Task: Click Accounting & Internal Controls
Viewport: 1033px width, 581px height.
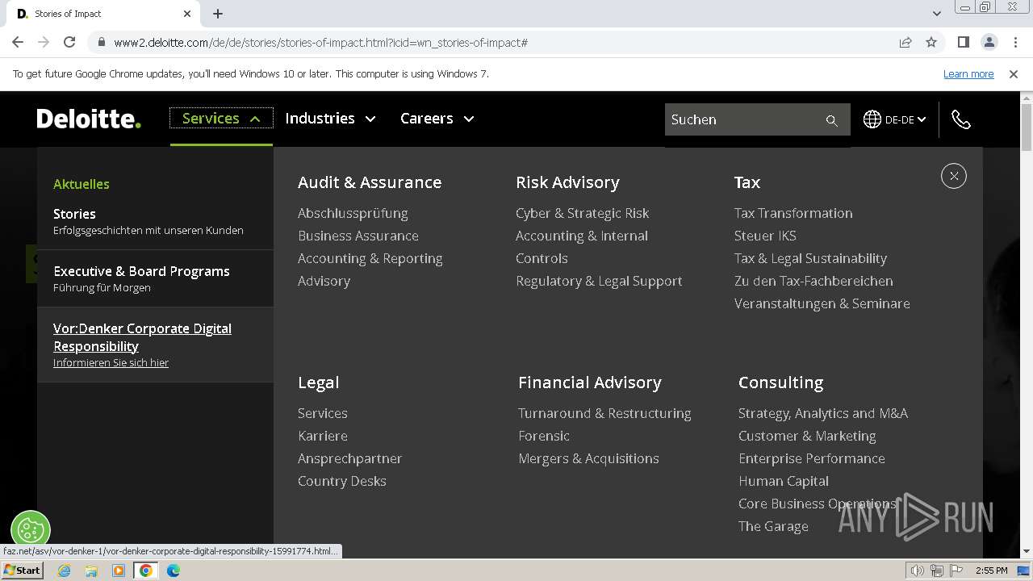Action: pyautogui.click(x=582, y=247)
